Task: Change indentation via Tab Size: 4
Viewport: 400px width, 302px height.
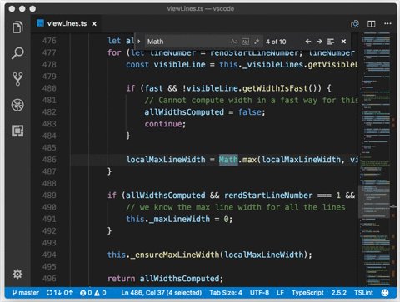Action: coord(226,293)
